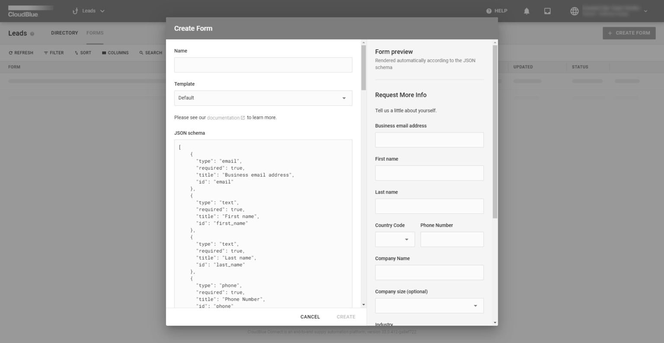Click the globe icon in header
Image resolution: width=664 pixels, height=343 pixels.
pyautogui.click(x=575, y=11)
